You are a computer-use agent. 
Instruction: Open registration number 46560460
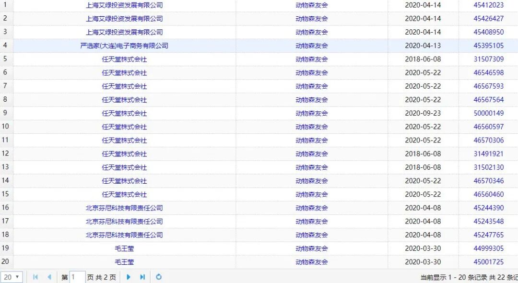coord(489,194)
